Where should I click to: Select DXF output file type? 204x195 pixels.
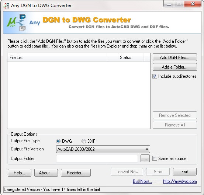pyautogui.click(x=84, y=141)
